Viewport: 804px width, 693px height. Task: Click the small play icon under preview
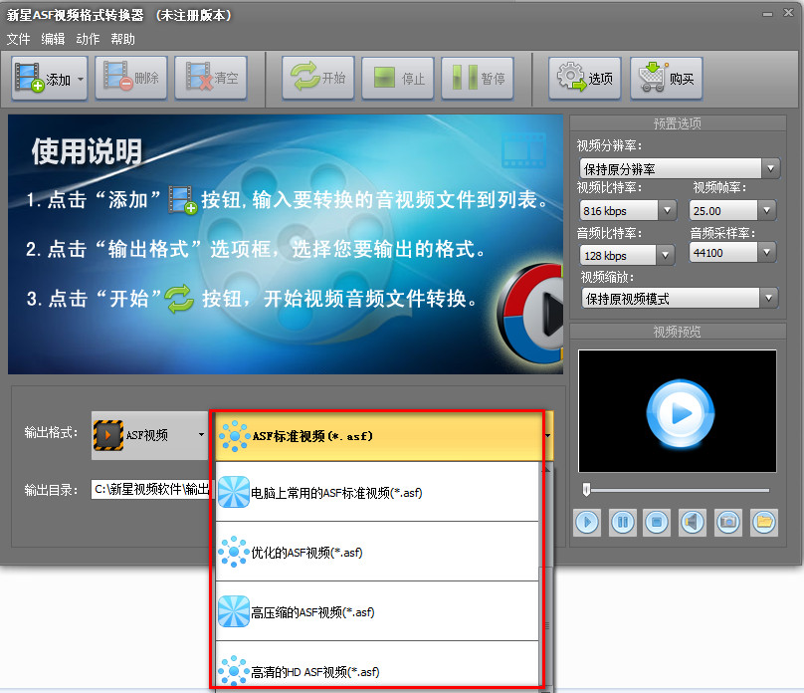point(587,522)
